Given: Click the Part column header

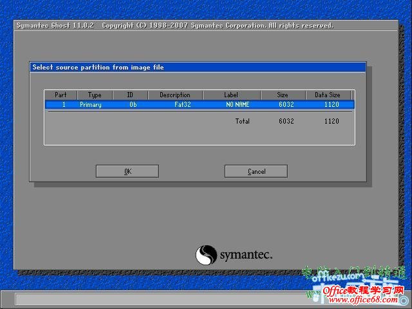Looking at the screenshot, I should click(61, 95).
